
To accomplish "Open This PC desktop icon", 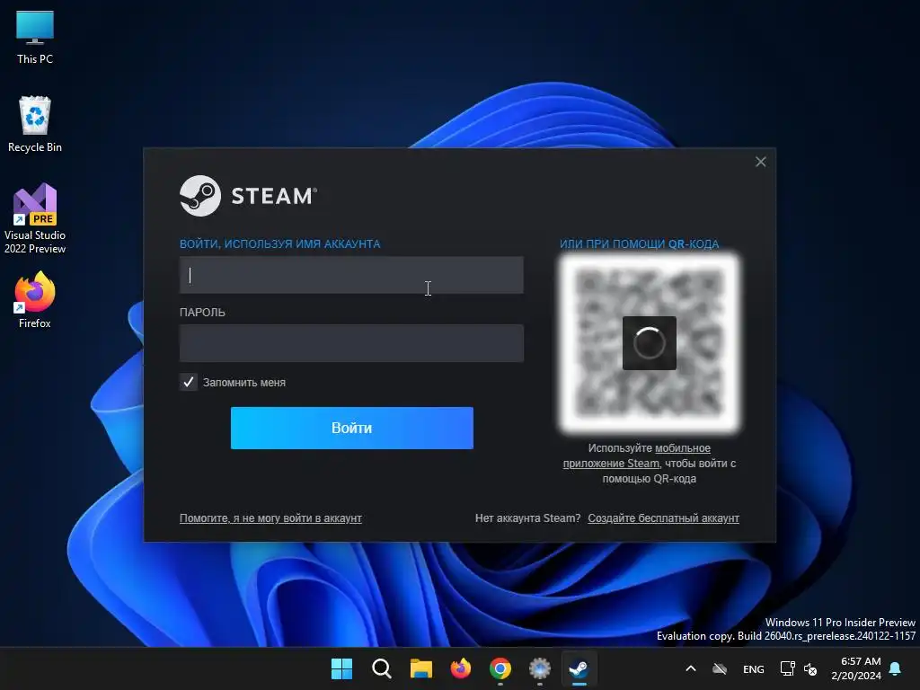I will pyautogui.click(x=35, y=37).
